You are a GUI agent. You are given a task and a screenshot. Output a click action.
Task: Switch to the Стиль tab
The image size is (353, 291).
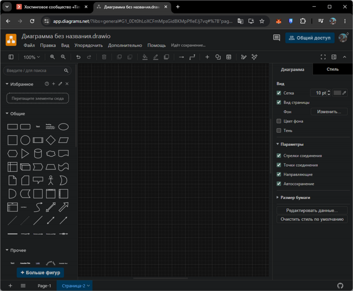tap(333, 69)
